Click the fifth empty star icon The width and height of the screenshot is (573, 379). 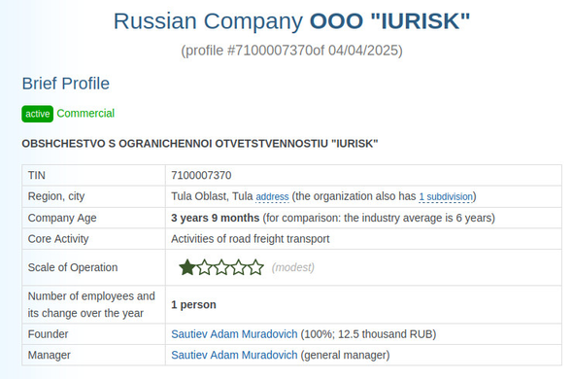click(255, 267)
